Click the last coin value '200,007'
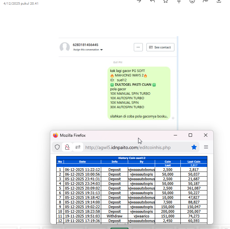This screenshot has height=229, width=230. pyautogui.click(x=194, y=211)
